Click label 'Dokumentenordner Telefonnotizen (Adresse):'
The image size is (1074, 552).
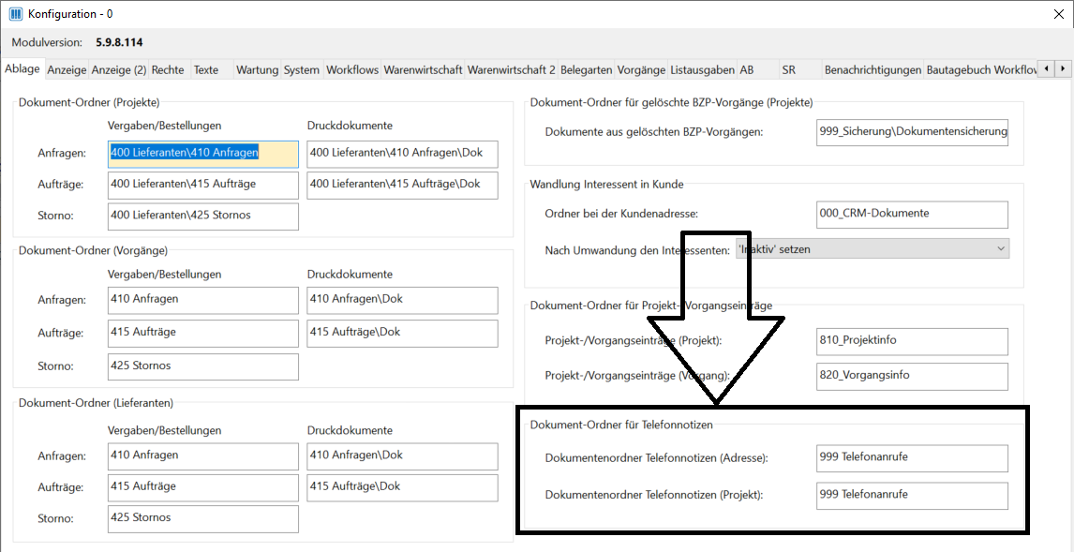tap(656, 458)
